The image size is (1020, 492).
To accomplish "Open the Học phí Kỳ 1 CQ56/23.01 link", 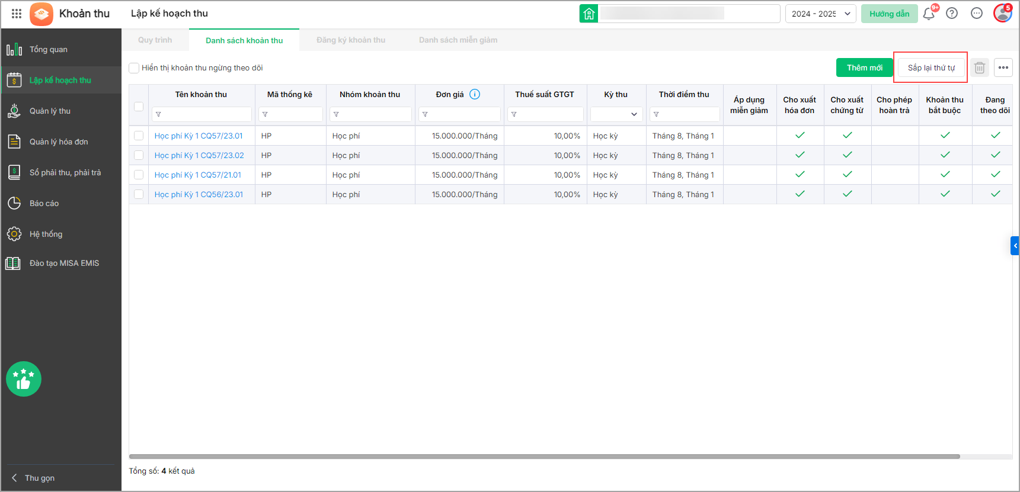I will click(x=199, y=194).
